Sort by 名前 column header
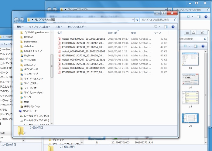Screen dimensions: 212x151 click(60, 33)
